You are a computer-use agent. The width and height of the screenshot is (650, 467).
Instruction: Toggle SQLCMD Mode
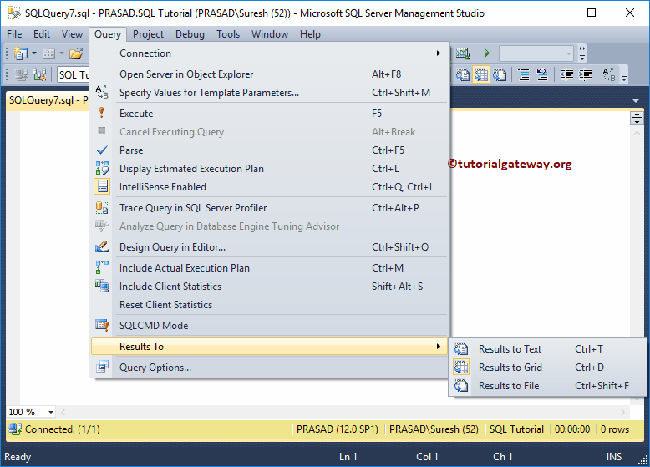coord(270,326)
